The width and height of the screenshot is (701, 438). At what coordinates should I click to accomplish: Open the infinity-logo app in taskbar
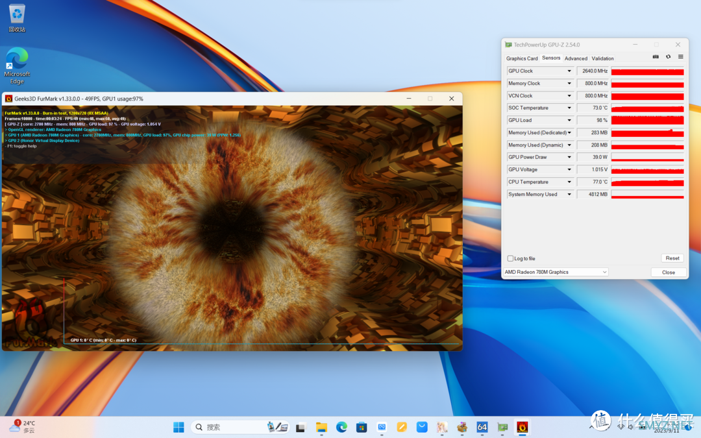tap(382, 427)
